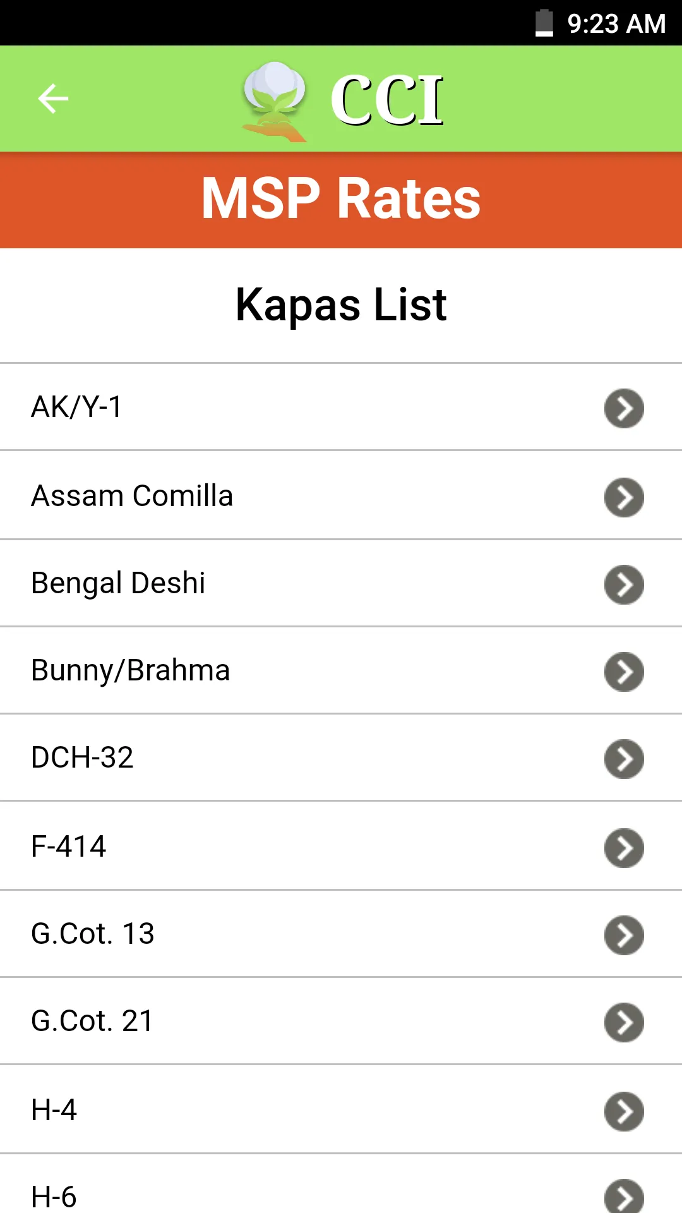Image resolution: width=682 pixels, height=1213 pixels.
Task: View MSP rates for DCH-32
Action: coord(83,757)
